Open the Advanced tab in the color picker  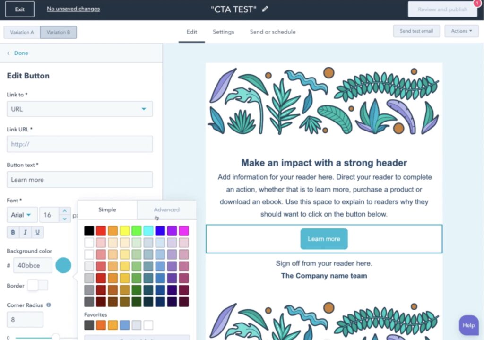tap(166, 209)
